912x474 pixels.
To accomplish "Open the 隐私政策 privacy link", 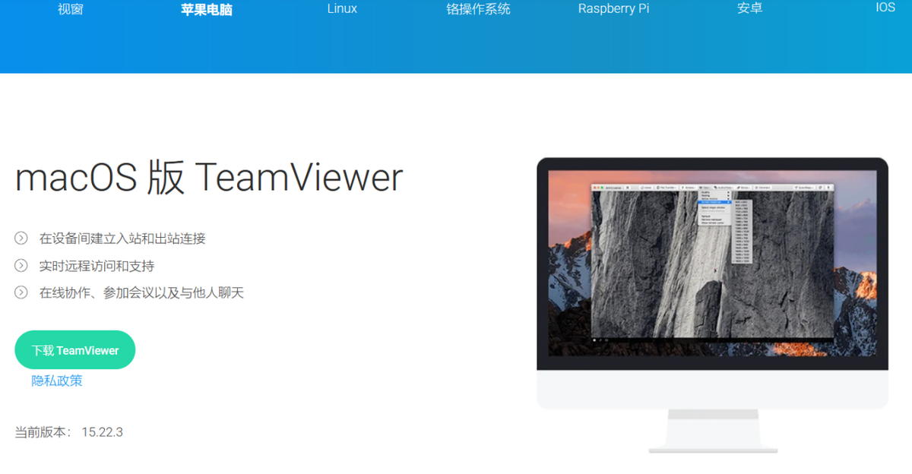I will click(57, 381).
